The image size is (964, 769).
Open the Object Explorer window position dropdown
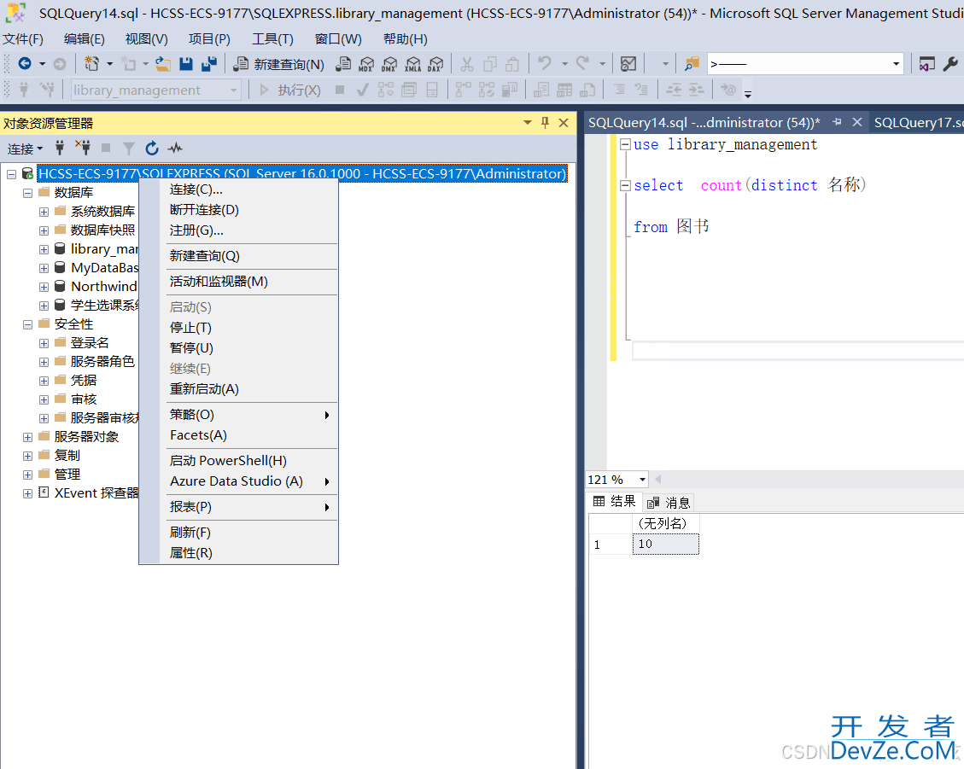coord(528,123)
